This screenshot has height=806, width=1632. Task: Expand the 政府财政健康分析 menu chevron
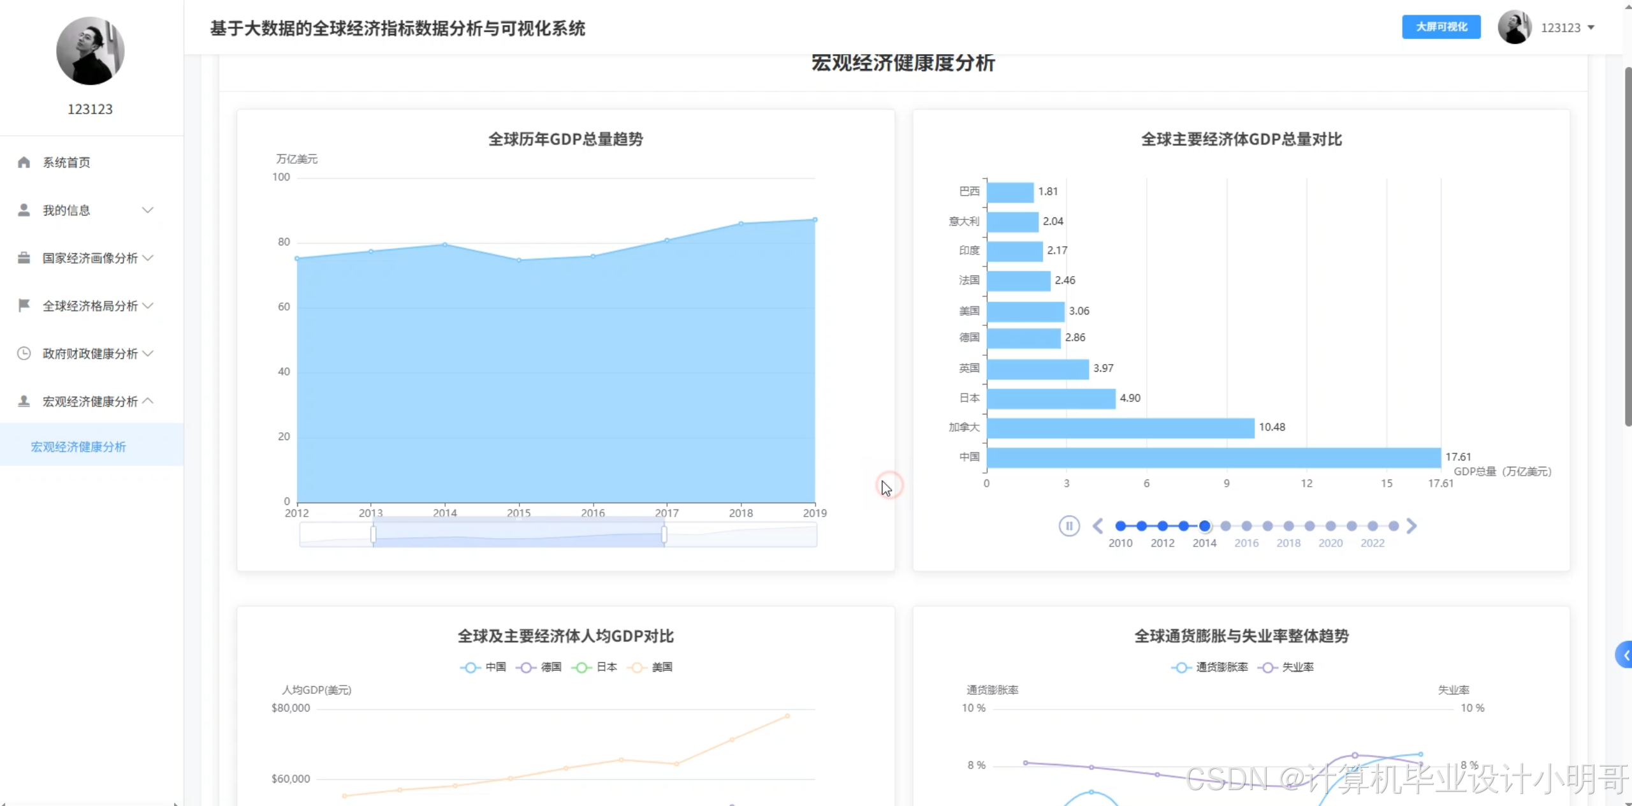148,353
